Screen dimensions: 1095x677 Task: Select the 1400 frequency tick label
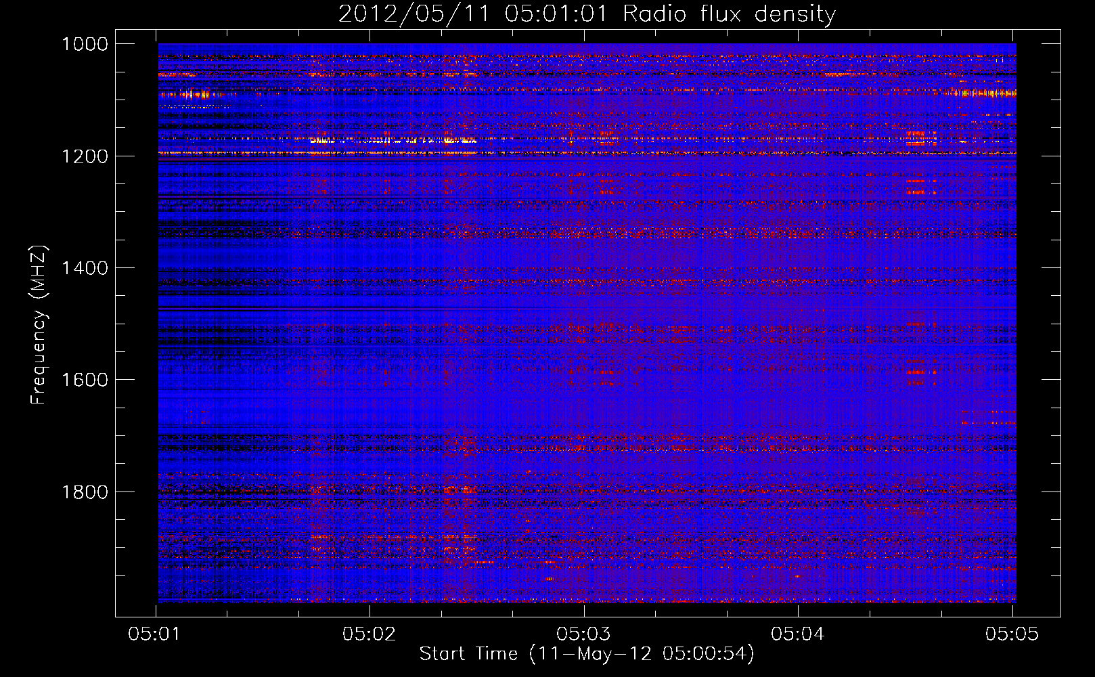(85, 268)
